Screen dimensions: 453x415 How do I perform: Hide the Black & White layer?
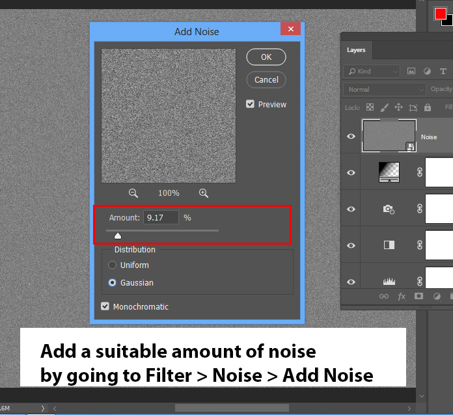[351, 245]
